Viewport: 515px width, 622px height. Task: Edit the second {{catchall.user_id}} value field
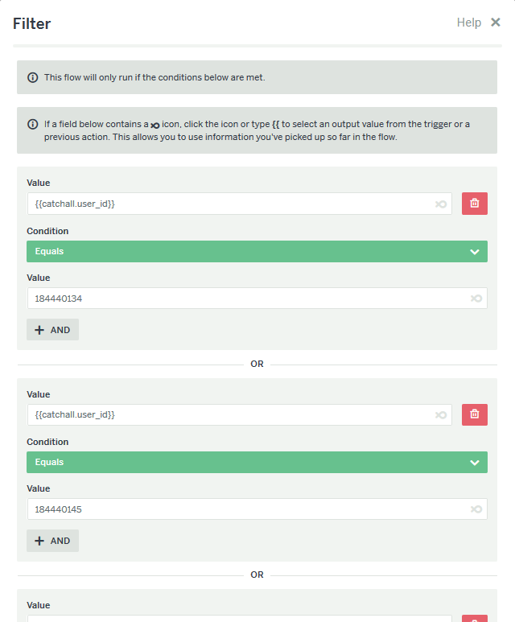pyautogui.click(x=239, y=415)
